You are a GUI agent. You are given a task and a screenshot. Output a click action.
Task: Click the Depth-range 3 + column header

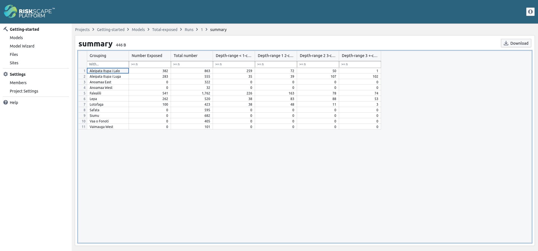click(360, 56)
